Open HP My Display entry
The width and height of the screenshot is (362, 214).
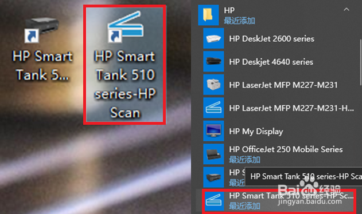[256, 131]
